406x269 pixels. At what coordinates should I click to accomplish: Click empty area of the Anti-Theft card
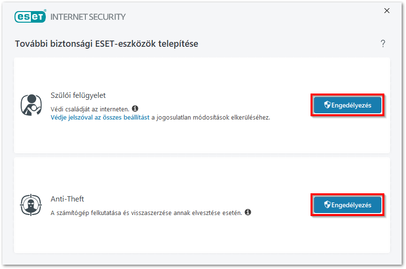(x=193, y=236)
